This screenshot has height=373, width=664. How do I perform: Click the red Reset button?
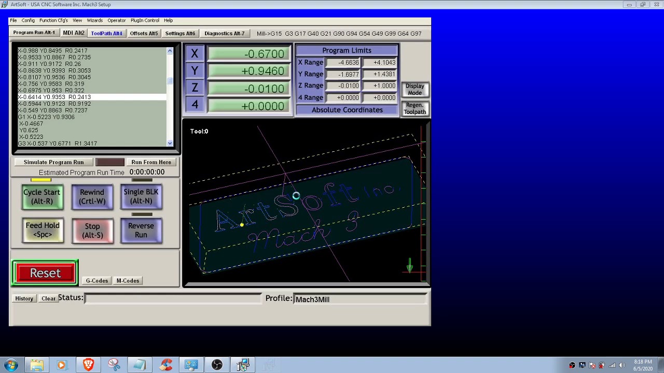45,273
